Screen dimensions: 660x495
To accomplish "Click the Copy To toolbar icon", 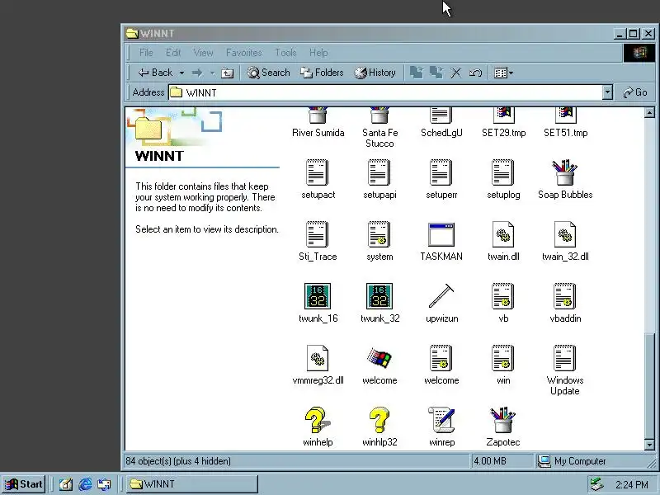I will tap(436, 73).
